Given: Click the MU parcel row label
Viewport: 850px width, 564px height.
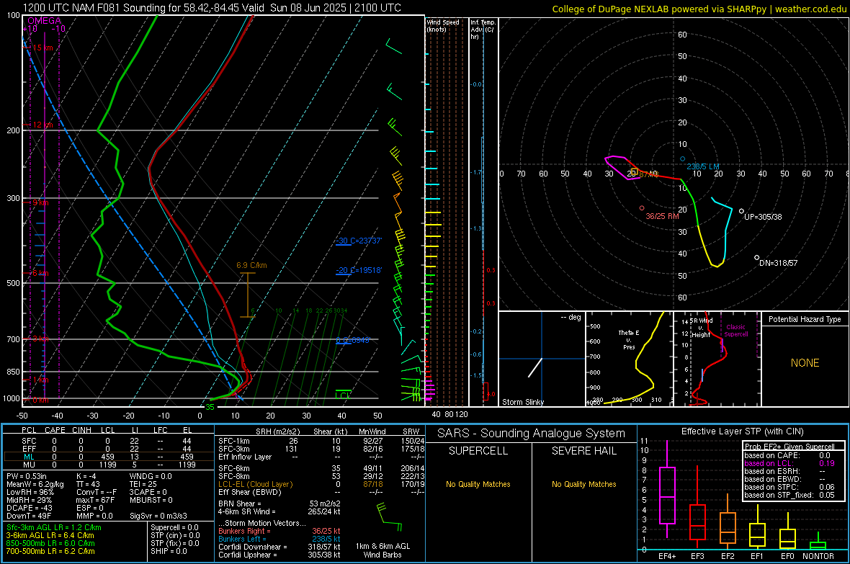Looking at the screenshot, I should (x=29, y=465).
